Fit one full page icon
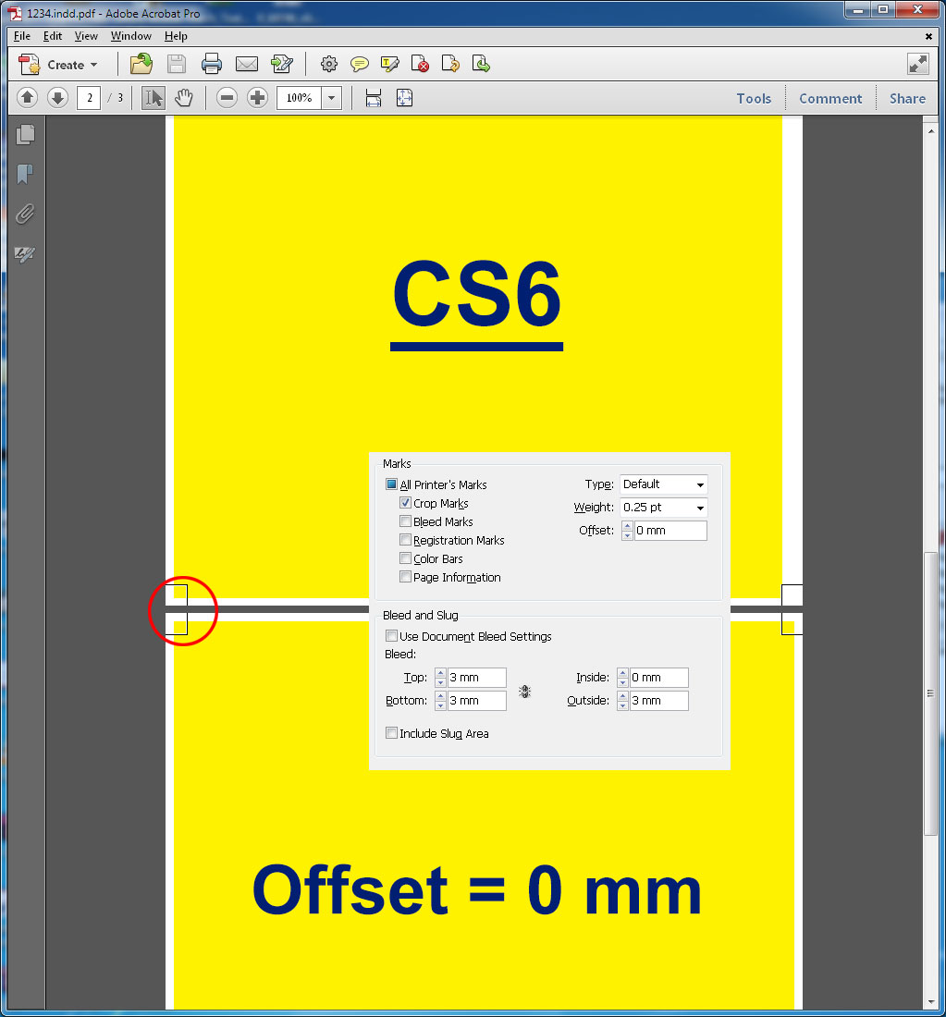The width and height of the screenshot is (946, 1017). (x=404, y=98)
